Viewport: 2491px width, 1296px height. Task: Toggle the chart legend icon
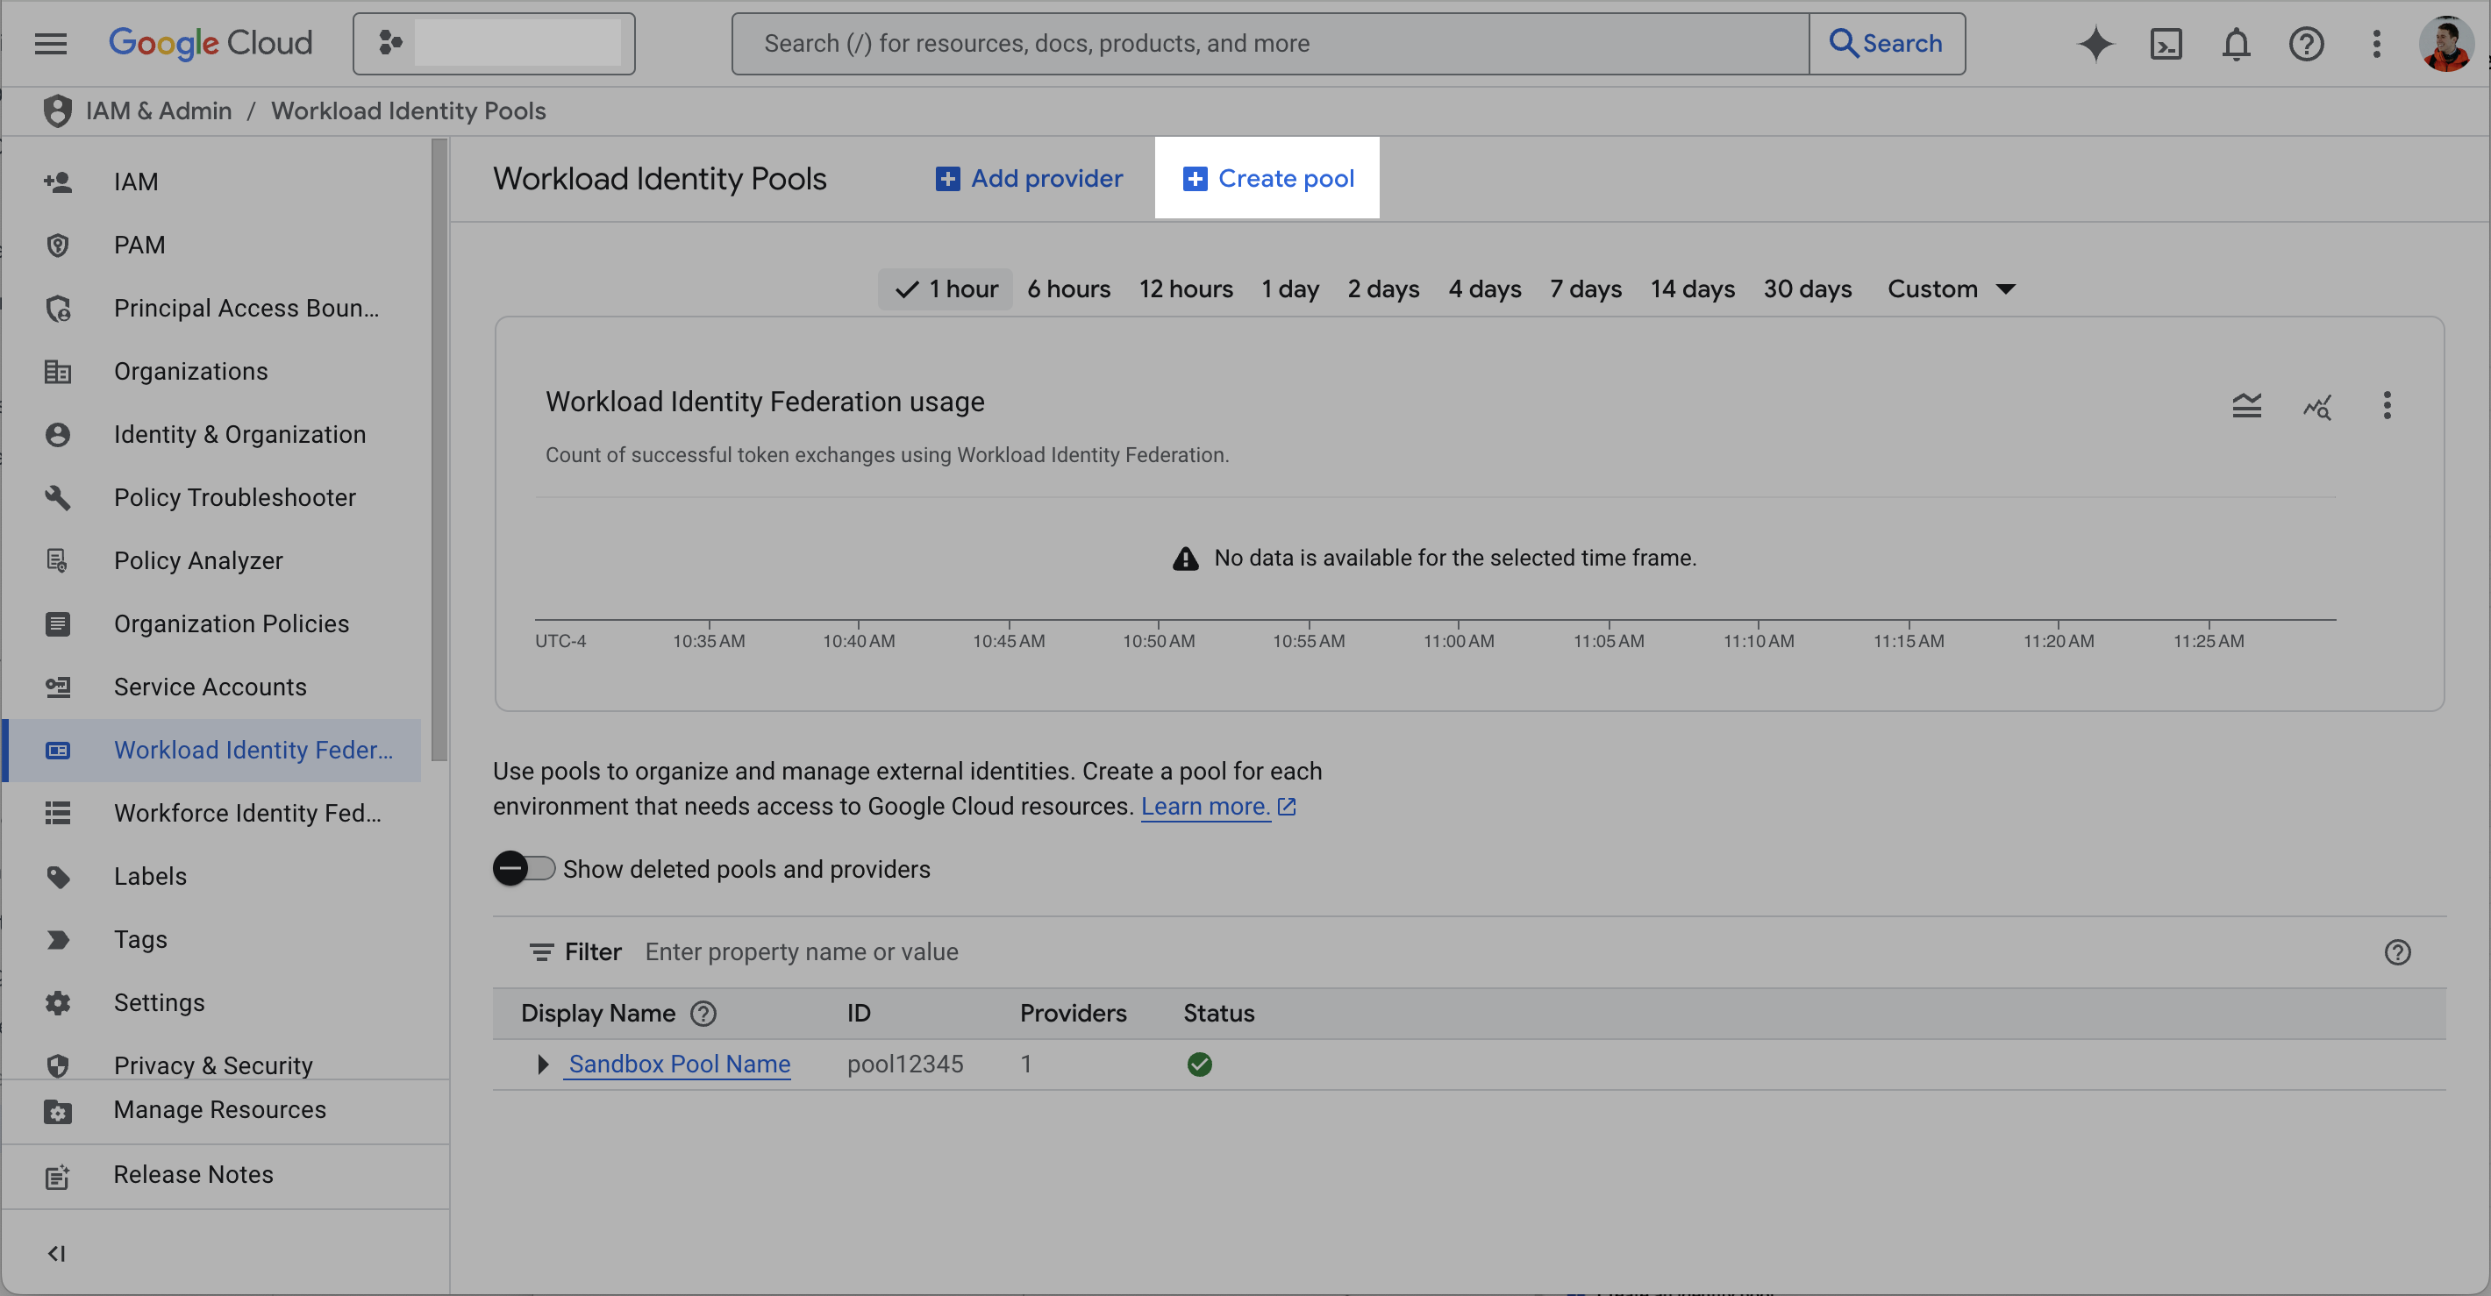[x=2246, y=405]
